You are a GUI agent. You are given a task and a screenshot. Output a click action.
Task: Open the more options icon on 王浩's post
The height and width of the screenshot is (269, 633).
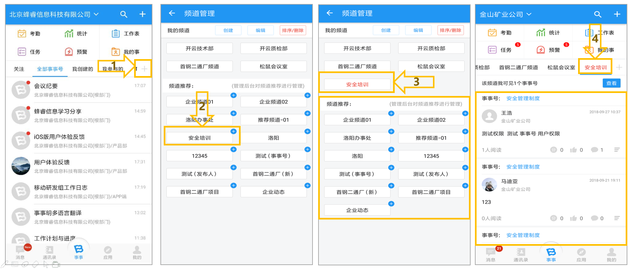pyautogui.click(x=617, y=150)
